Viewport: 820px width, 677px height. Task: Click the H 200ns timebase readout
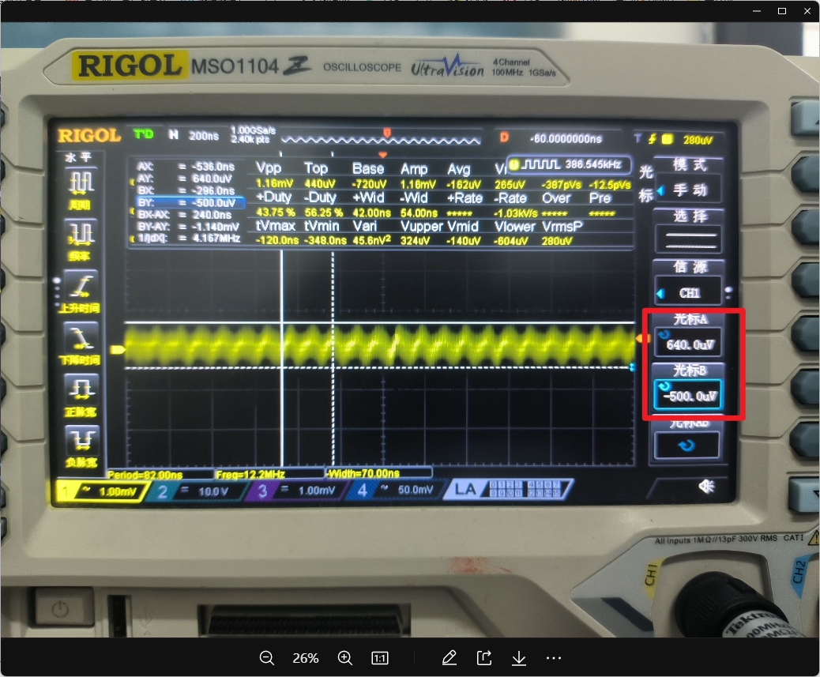click(194, 135)
